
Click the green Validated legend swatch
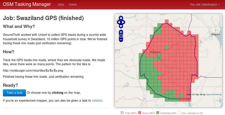point(158,113)
